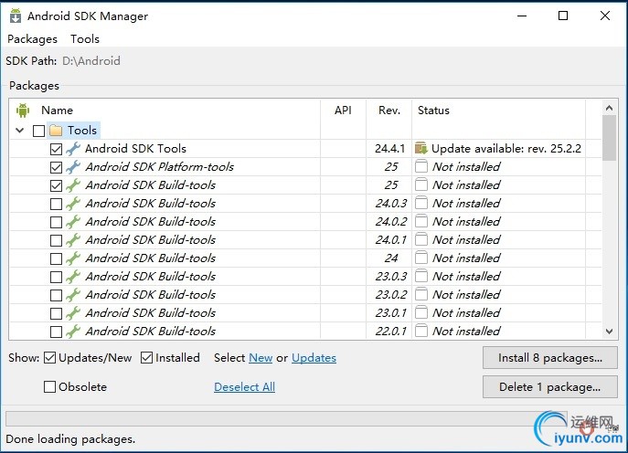Screen dimensions: 628x453
Task: Click the API column header
Action: pos(343,111)
